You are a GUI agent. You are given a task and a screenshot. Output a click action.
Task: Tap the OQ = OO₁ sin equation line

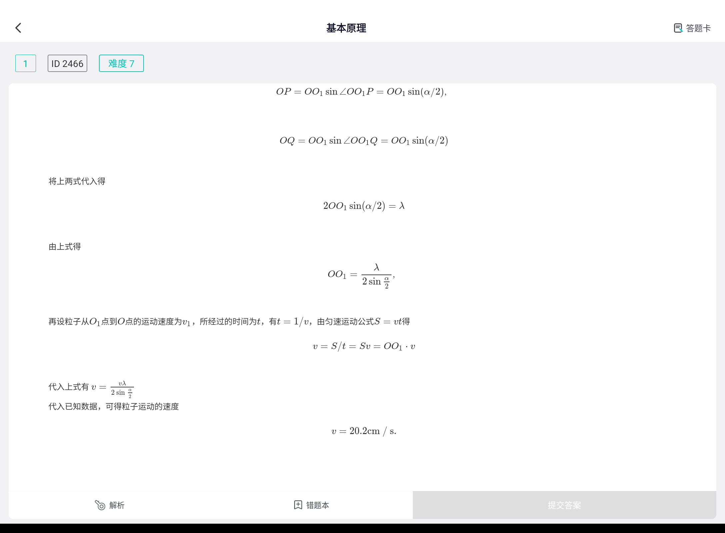click(364, 141)
